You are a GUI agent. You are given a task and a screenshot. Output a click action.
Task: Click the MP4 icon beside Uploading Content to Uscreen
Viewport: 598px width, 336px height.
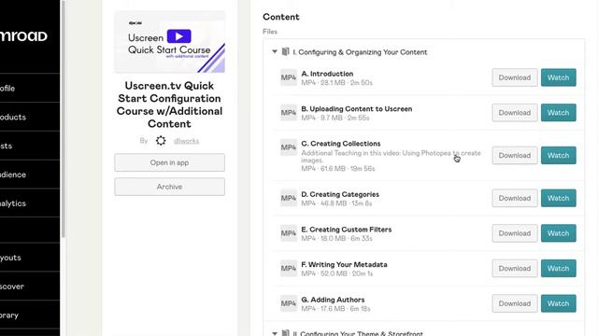[289, 113]
